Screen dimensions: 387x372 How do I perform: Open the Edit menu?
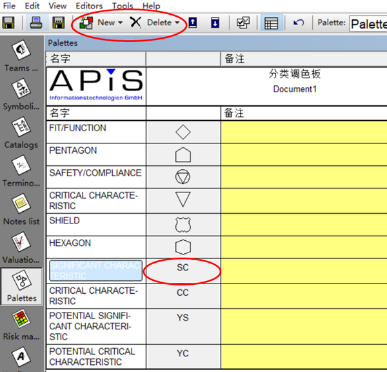(x=32, y=5)
